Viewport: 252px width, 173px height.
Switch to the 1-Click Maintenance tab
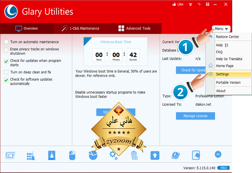(x=81, y=28)
